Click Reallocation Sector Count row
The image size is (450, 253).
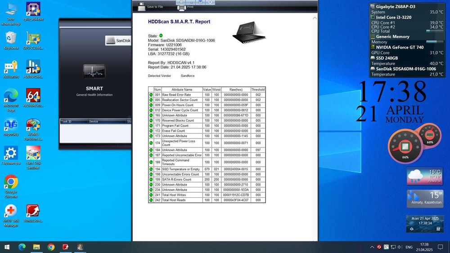tap(207, 100)
